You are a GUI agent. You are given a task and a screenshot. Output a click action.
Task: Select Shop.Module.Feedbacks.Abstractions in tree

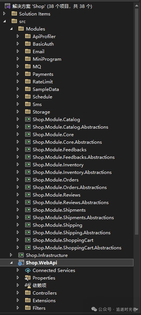pos(74,157)
